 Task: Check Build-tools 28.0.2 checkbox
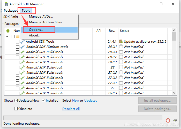click(x=18, y=57)
